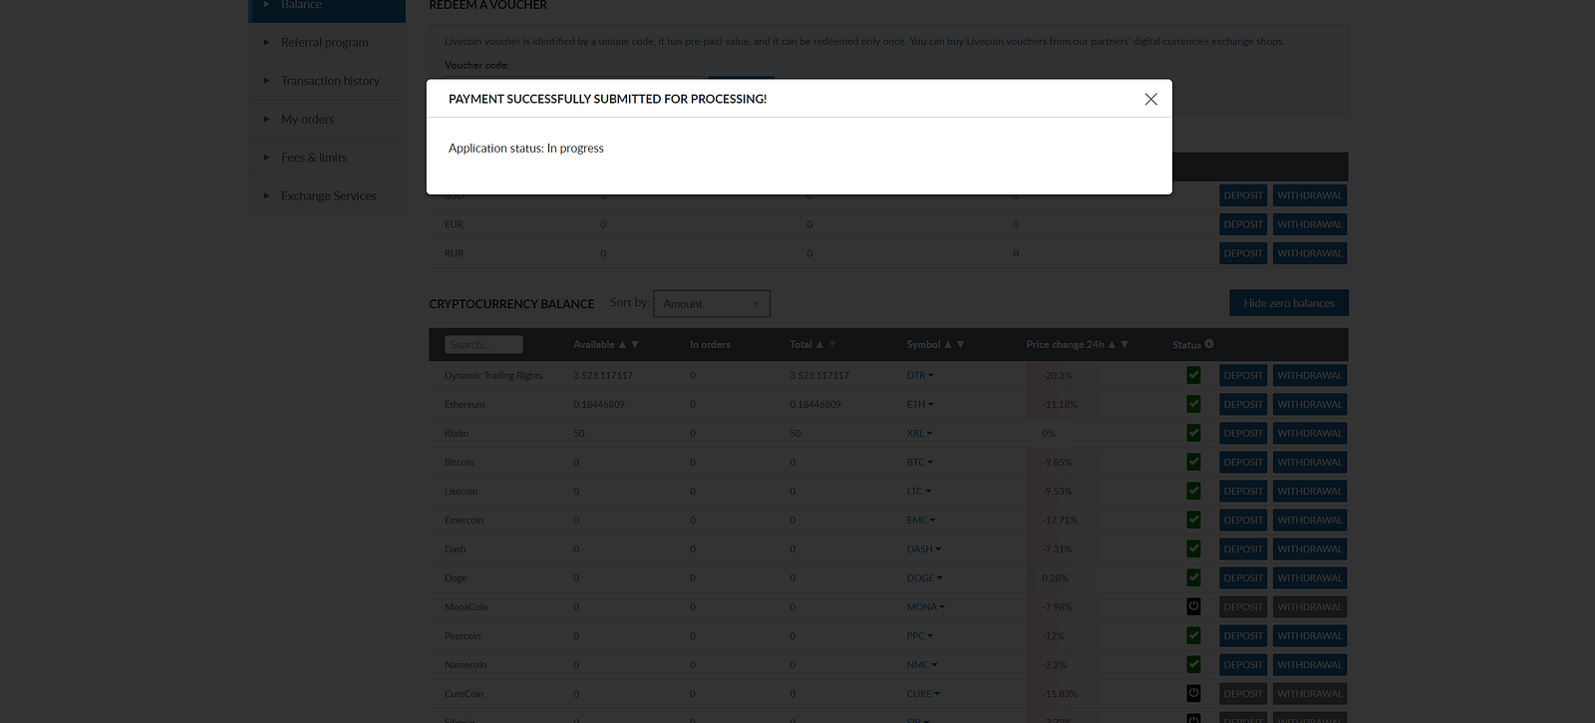
Task: Click WITHDRAWAL for Peercoin
Action: pyautogui.click(x=1310, y=635)
